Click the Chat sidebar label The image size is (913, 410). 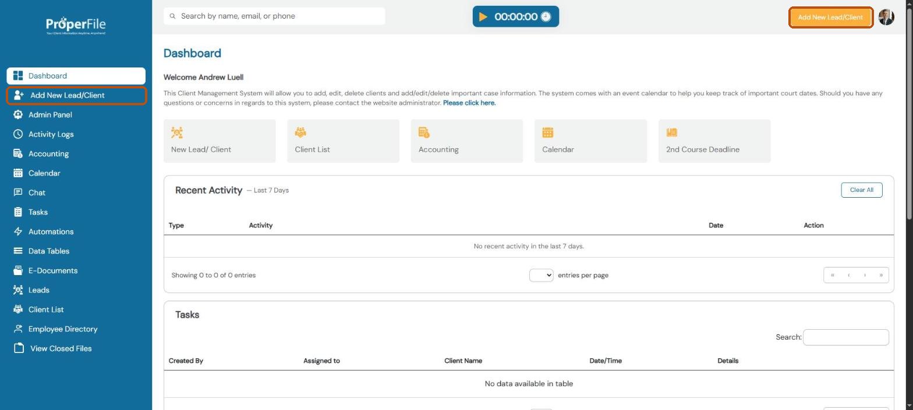[x=37, y=192]
